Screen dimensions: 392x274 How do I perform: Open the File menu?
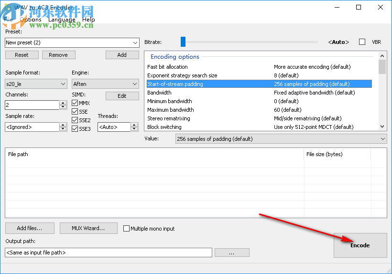coord(8,20)
